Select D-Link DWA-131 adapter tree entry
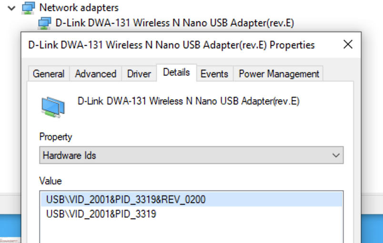The width and height of the screenshot is (383, 243). point(175,23)
